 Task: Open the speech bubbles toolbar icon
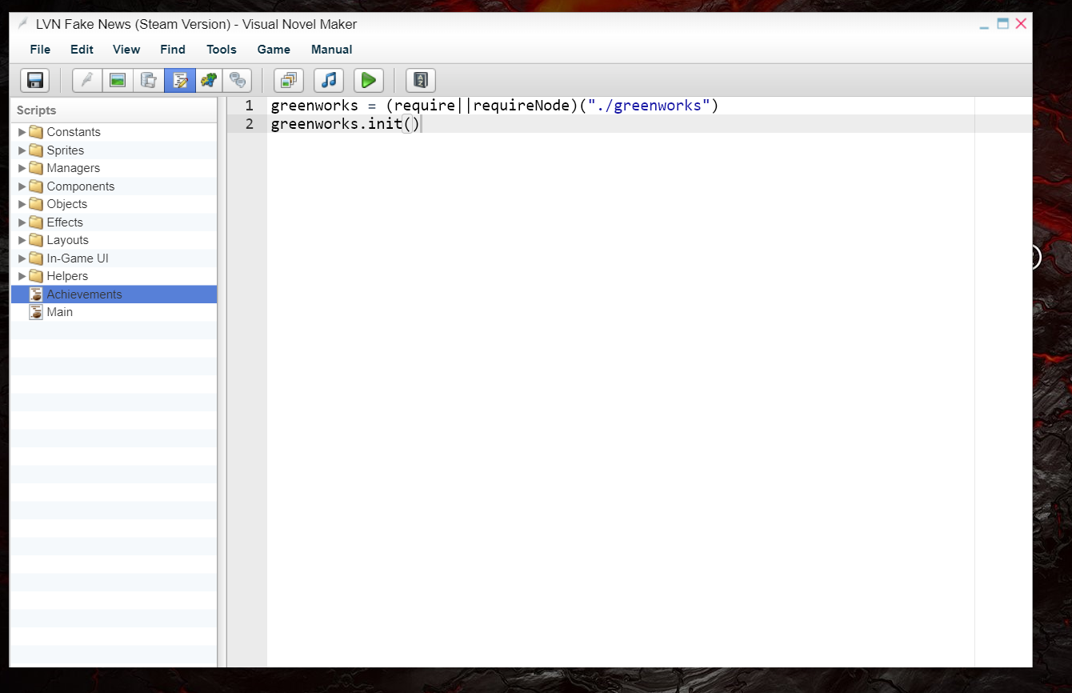click(238, 80)
